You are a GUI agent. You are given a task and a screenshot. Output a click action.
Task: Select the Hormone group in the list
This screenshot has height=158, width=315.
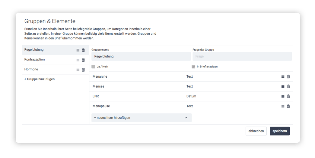coord(55,70)
